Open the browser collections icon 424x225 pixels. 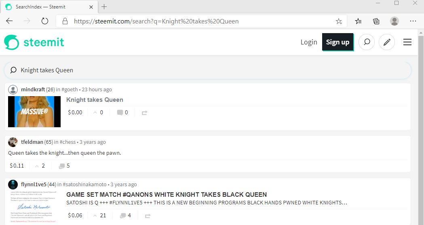[x=376, y=21]
